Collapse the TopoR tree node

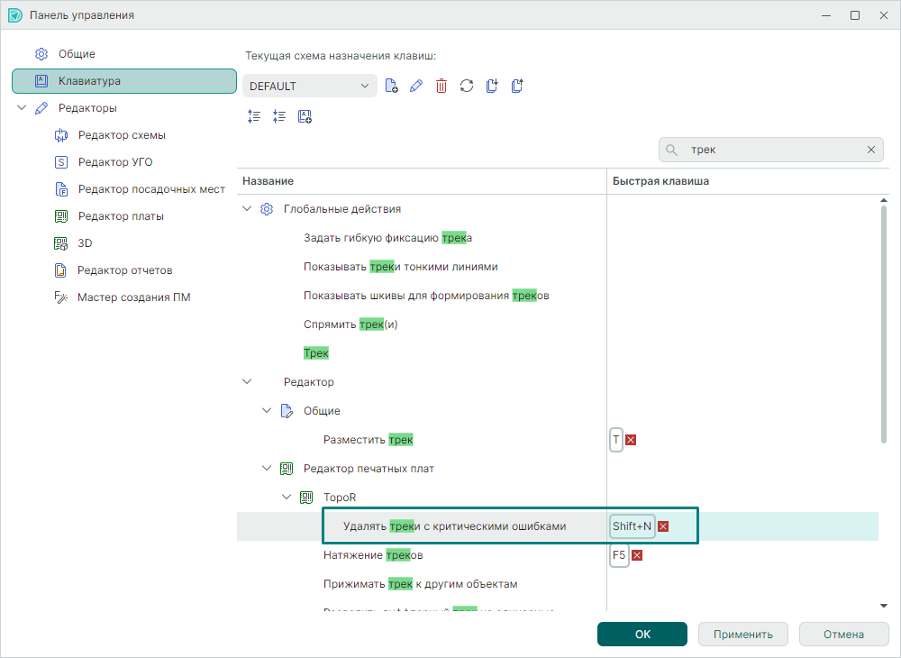coord(287,498)
